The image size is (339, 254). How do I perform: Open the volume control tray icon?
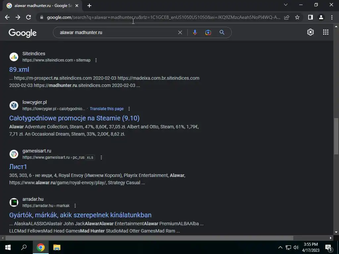pos(296,247)
